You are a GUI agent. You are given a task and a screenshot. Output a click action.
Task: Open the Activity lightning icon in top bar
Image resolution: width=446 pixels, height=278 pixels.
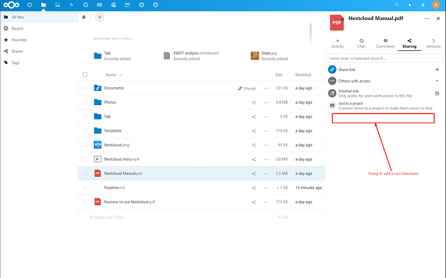point(71,5)
